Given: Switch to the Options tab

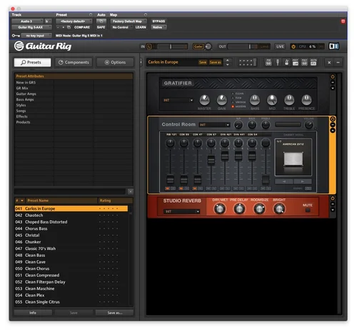Looking at the screenshot, I should (x=115, y=62).
